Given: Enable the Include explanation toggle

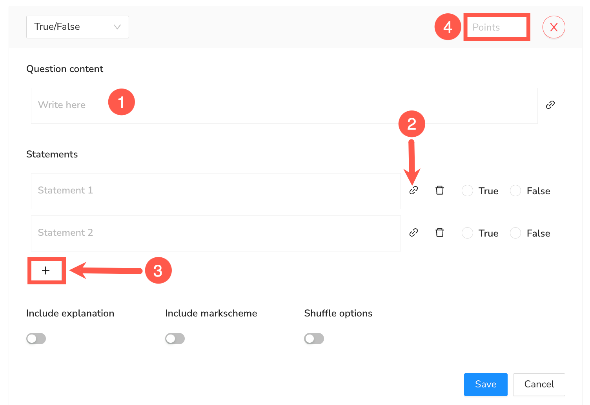Looking at the screenshot, I should pos(36,338).
